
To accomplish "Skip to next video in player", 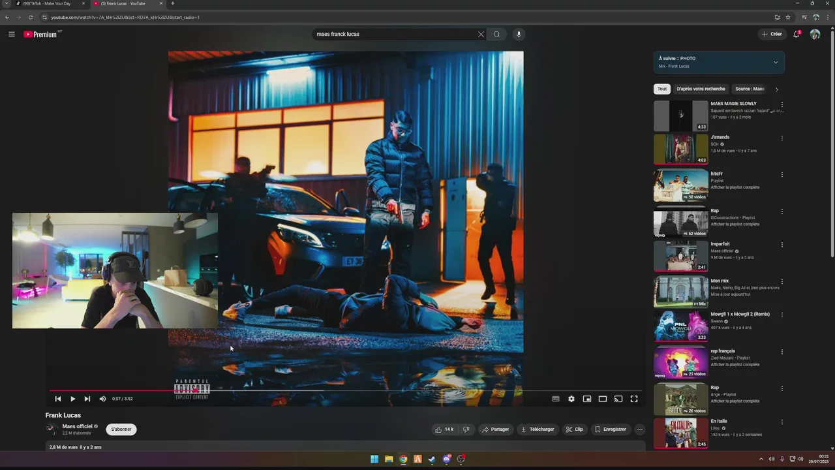I will pos(87,399).
